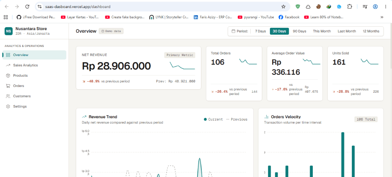Viewport: 392px width, 177px height.
Task: Select Overview in the sidebar
Action: pos(34,55)
